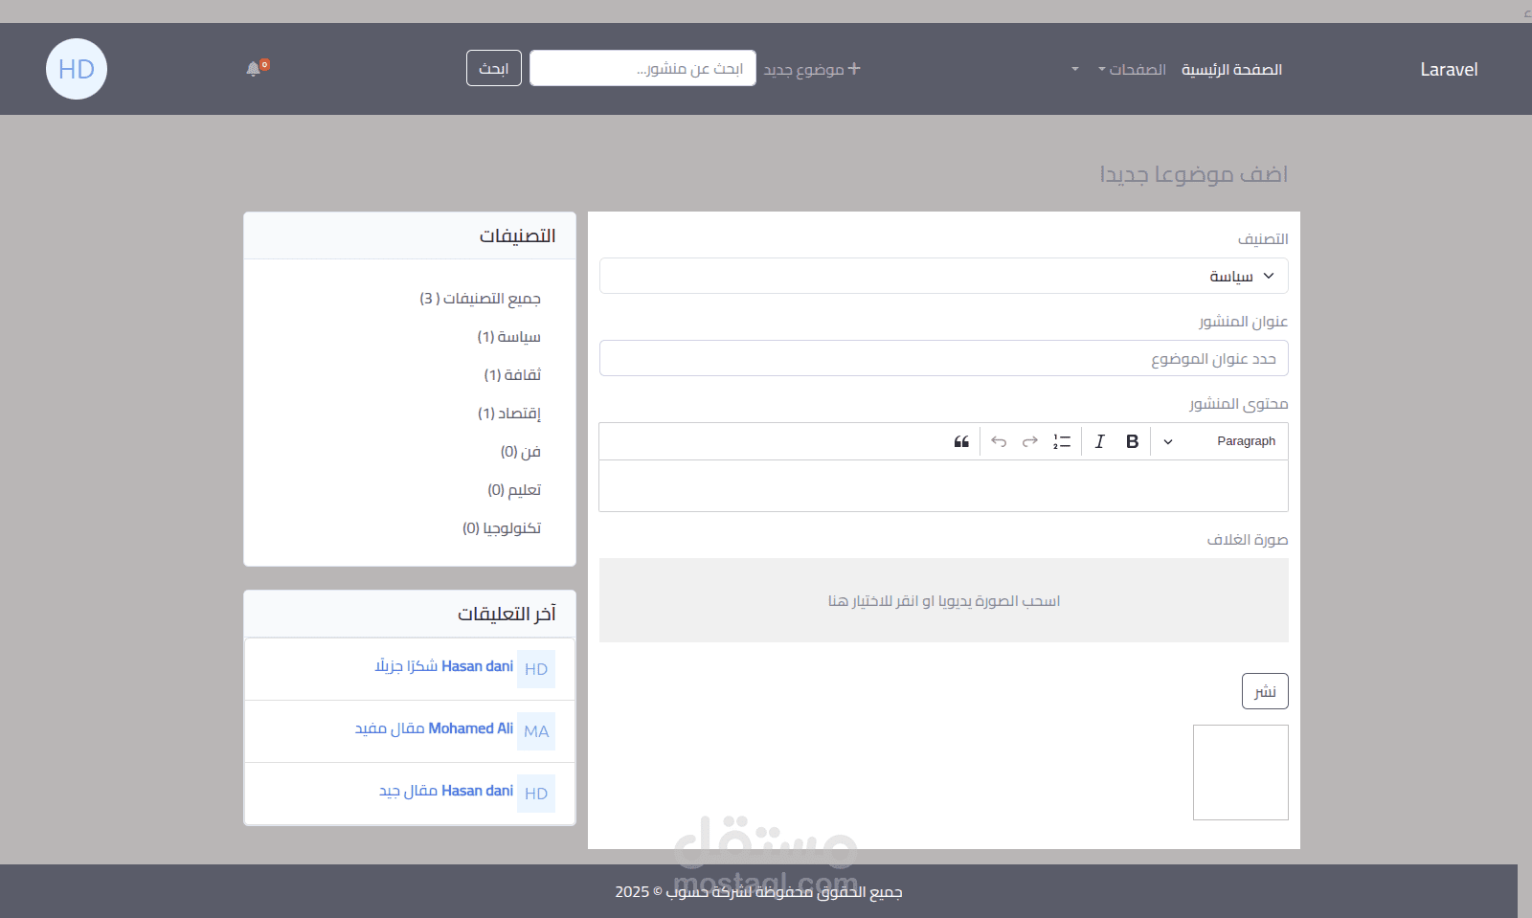
Task: Click HD avatar beside شكرًا جزيلًا comment
Action: click(x=536, y=669)
